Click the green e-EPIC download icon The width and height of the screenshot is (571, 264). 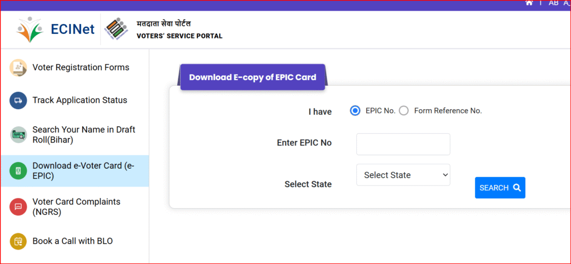click(x=18, y=171)
